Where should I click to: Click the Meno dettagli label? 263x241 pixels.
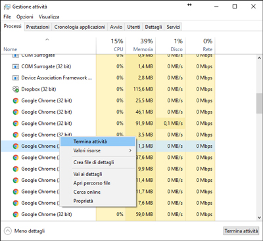tap(30, 231)
